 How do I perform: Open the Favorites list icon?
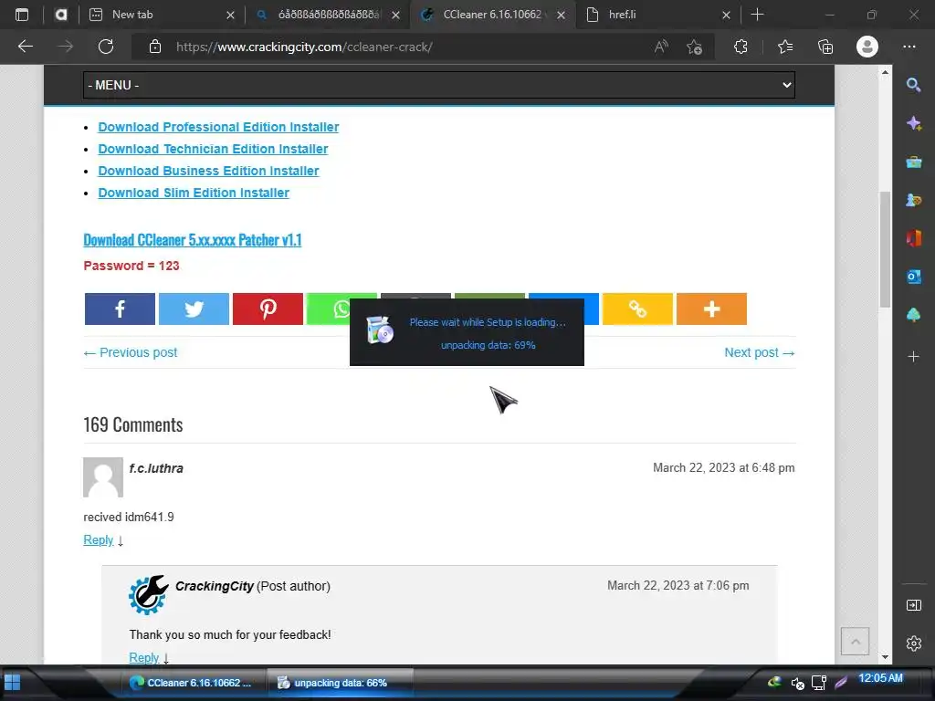pyautogui.click(x=785, y=47)
